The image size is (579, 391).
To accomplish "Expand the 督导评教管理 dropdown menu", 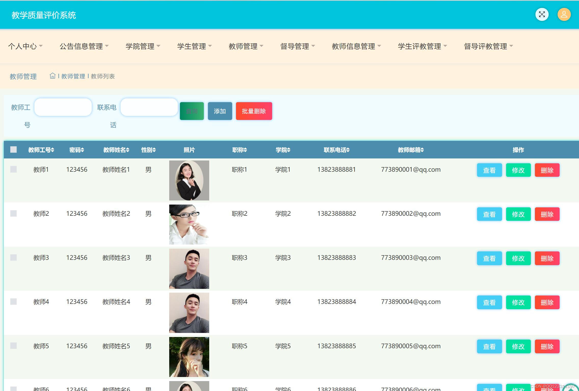I will 488,46.
